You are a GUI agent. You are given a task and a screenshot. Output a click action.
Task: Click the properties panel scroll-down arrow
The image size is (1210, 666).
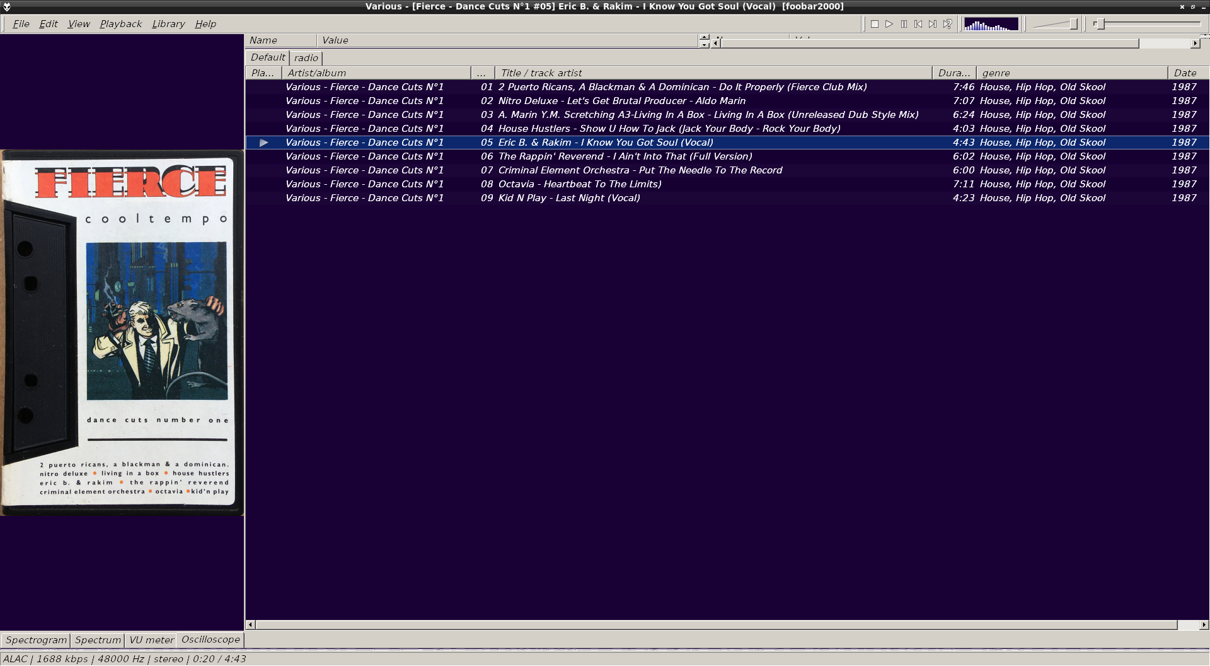[704, 45]
